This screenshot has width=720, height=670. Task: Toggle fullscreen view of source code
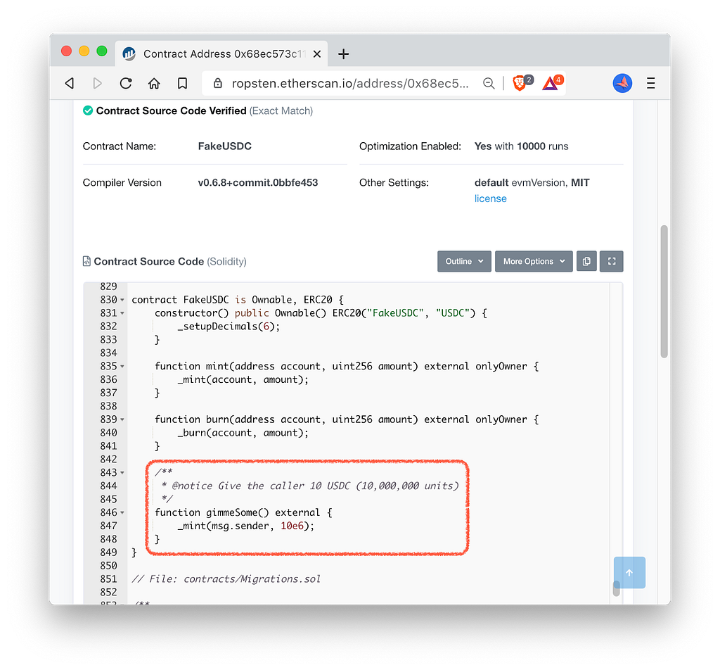pos(611,261)
